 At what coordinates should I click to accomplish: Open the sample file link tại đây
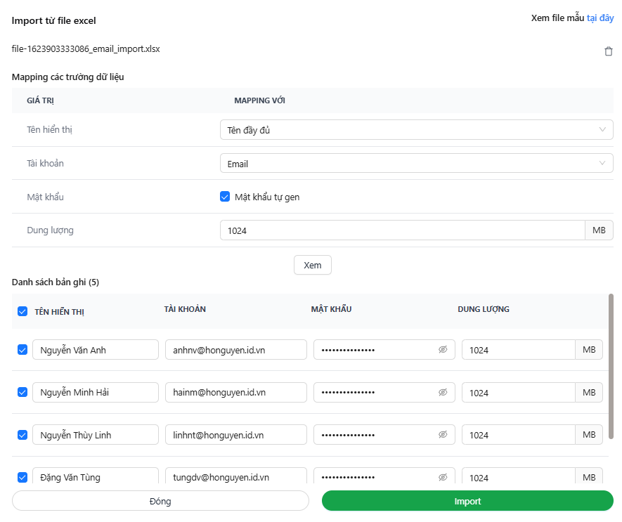pyautogui.click(x=600, y=18)
